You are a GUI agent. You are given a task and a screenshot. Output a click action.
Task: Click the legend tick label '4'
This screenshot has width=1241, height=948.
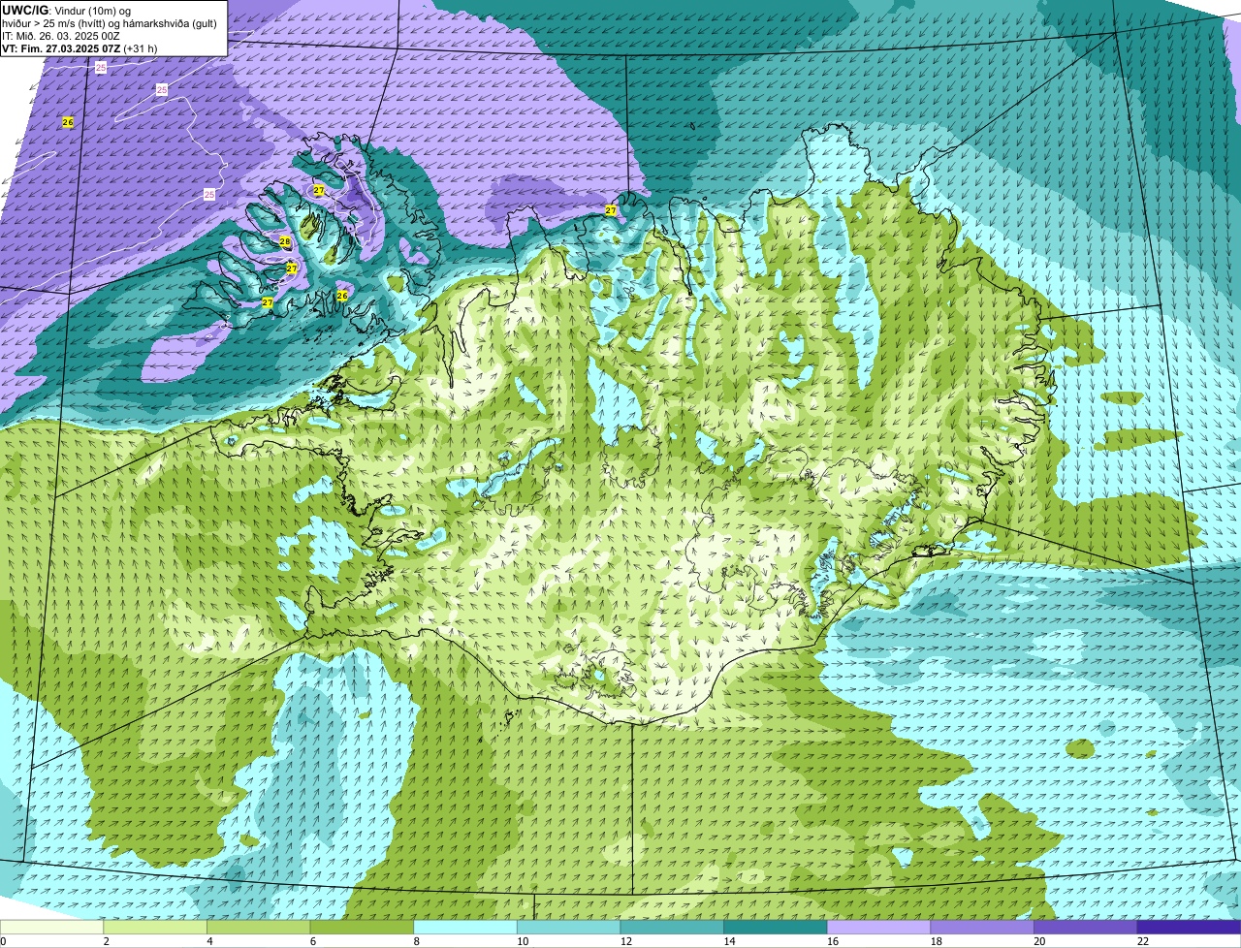[x=209, y=941]
